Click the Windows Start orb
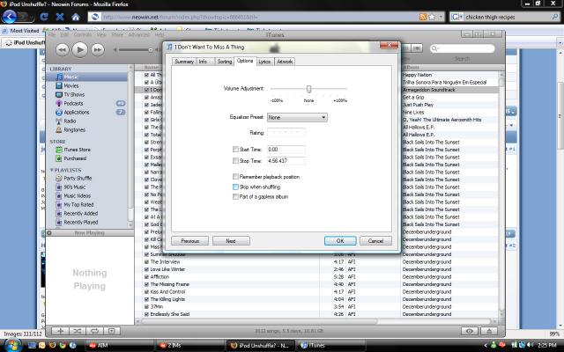The width and height of the screenshot is (564, 352). click(x=11, y=345)
